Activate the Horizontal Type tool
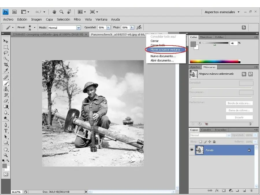The image size is (260, 195). (6, 131)
